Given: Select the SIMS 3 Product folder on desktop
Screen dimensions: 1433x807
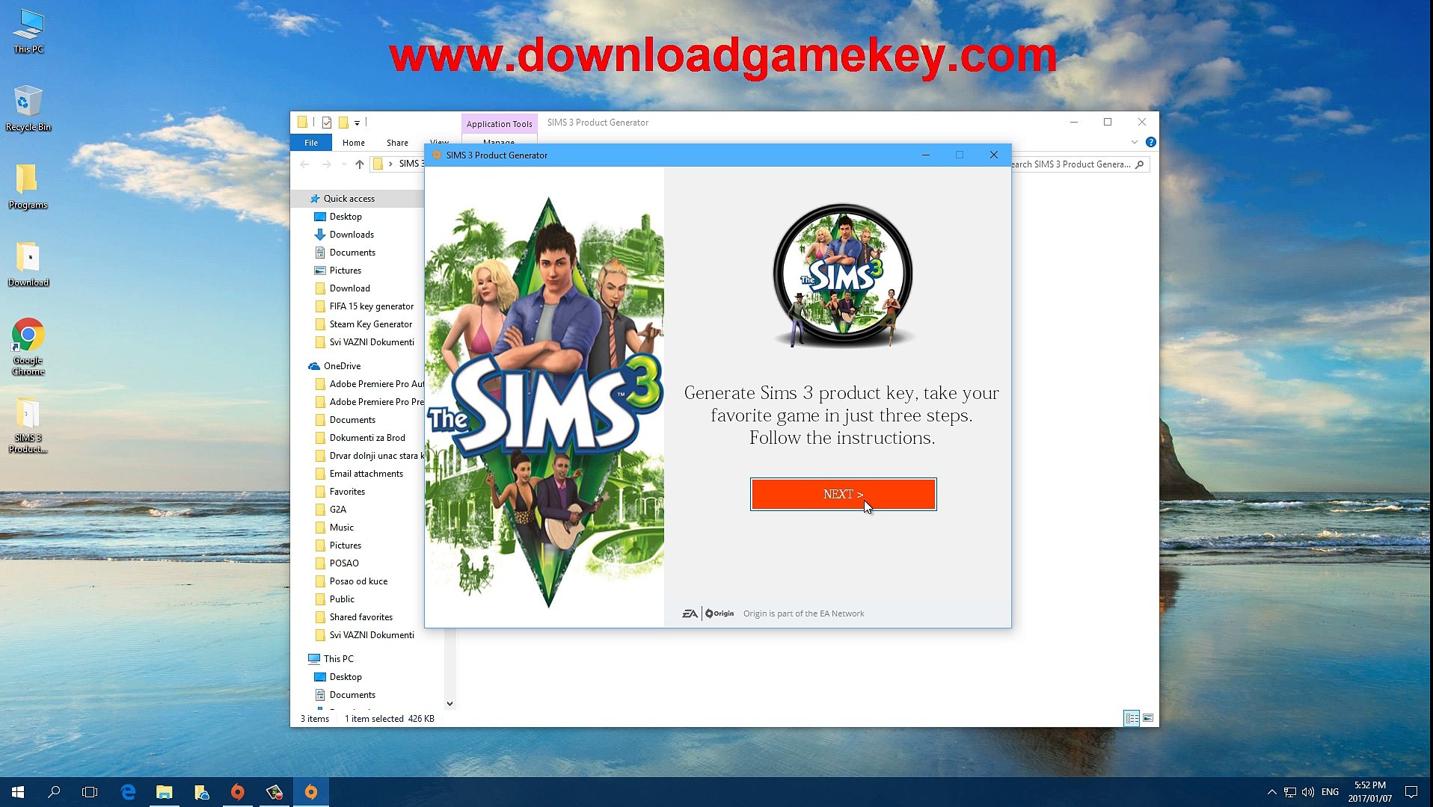Looking at the screenshot, I should click(x=28, y=424).
